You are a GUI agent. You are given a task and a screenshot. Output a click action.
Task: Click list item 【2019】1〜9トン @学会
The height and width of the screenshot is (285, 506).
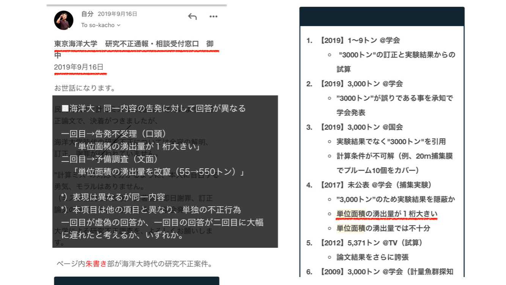point(360,40)
